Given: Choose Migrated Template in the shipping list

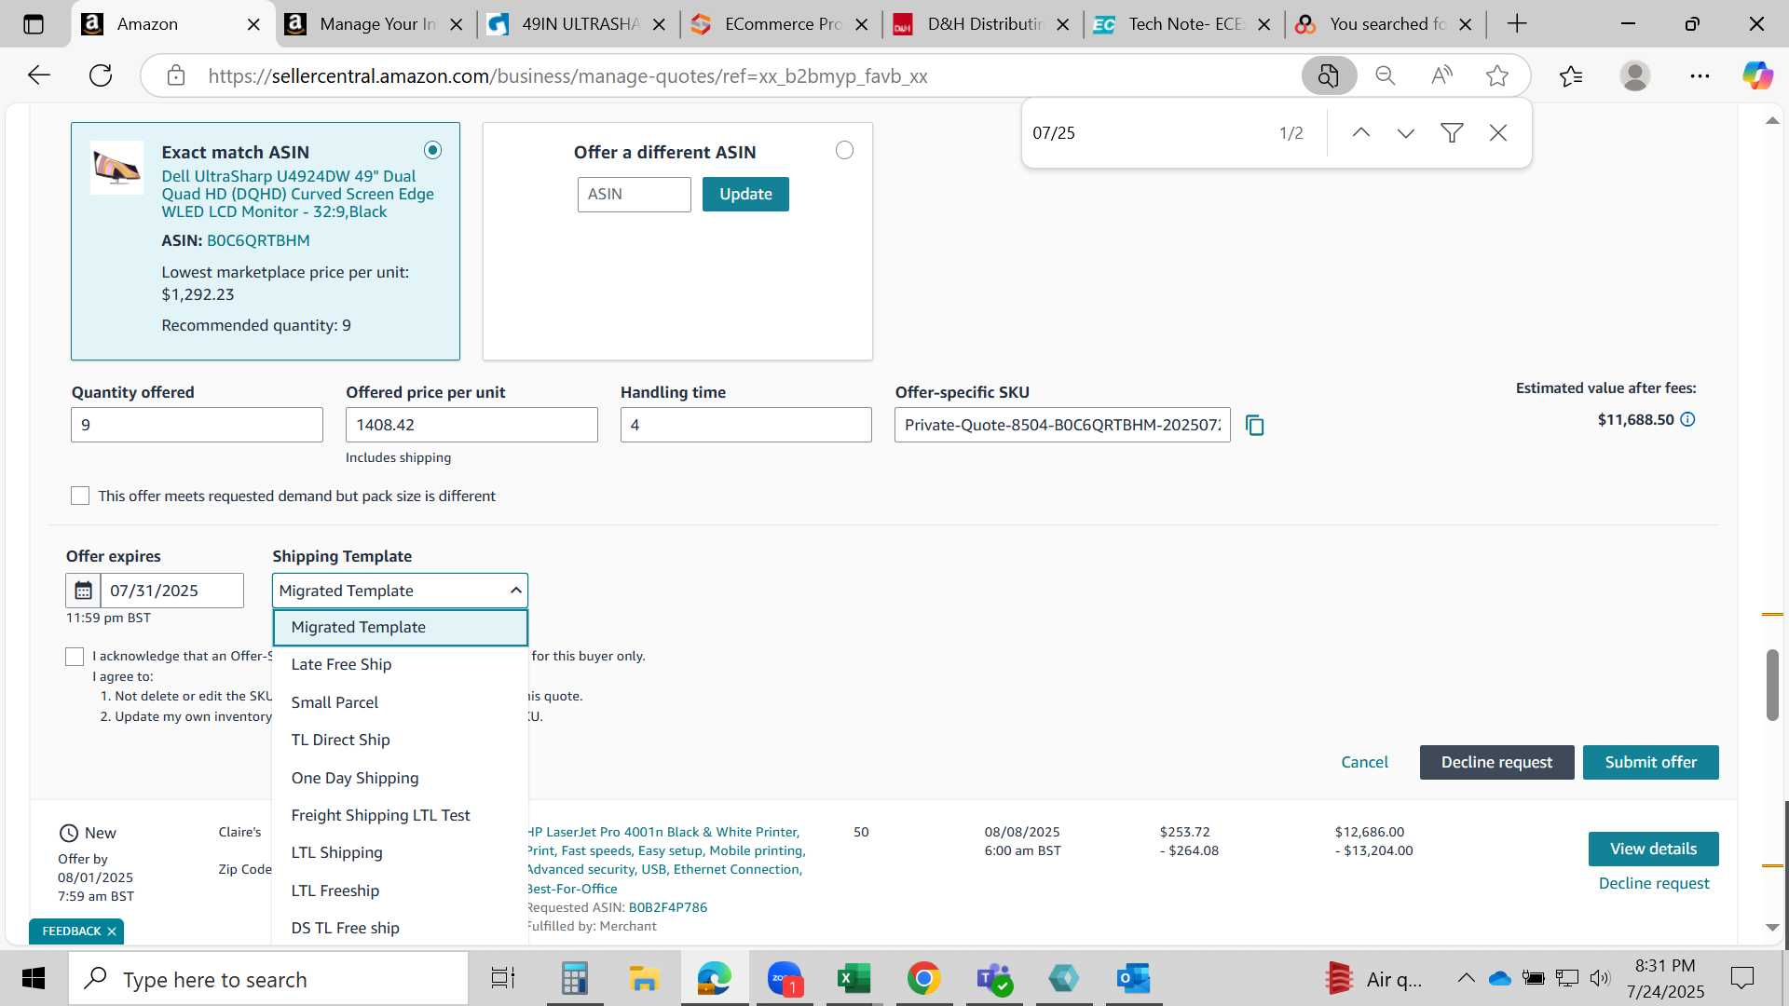Looking at the screenshot, I should (400, 627).
